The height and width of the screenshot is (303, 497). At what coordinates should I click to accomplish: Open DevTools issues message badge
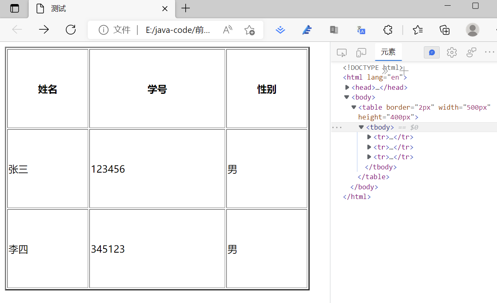click(x=432, y=52)
